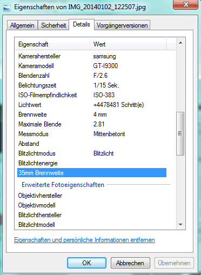Select the 35mm Brennweite row

(92, 173)
